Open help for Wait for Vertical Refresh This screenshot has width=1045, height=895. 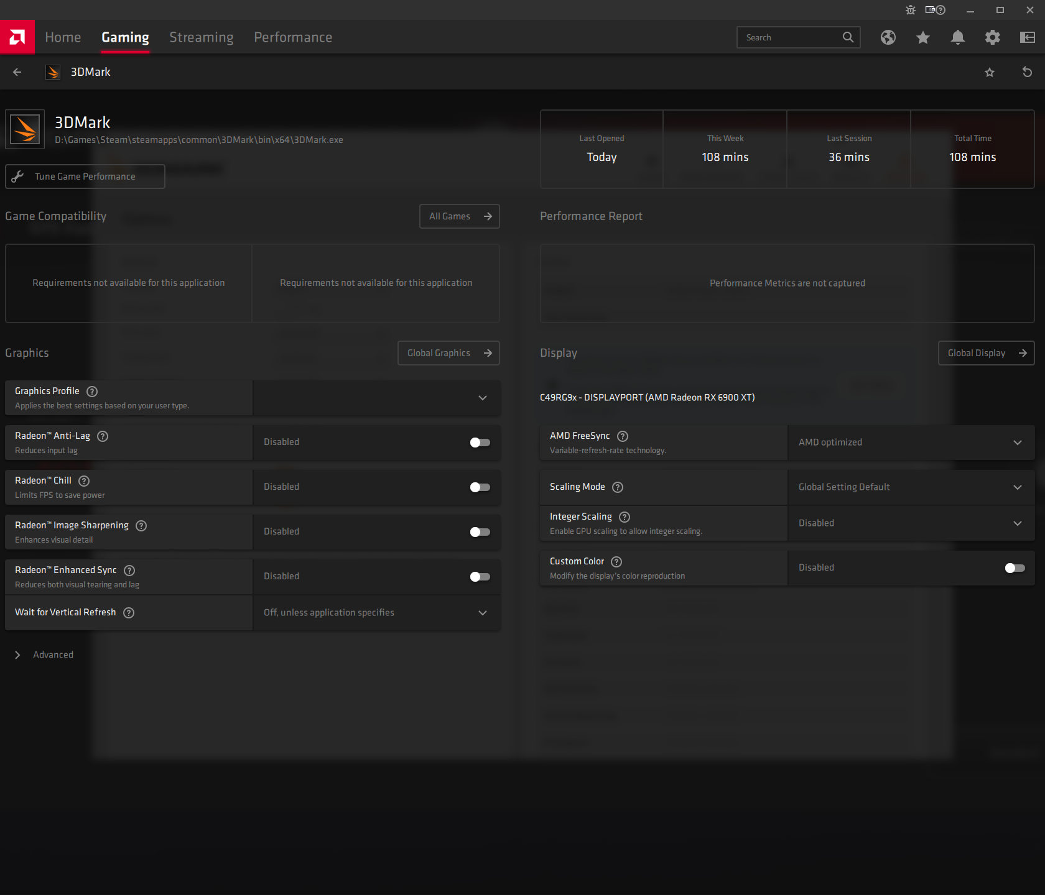click(x=129, y=613)
